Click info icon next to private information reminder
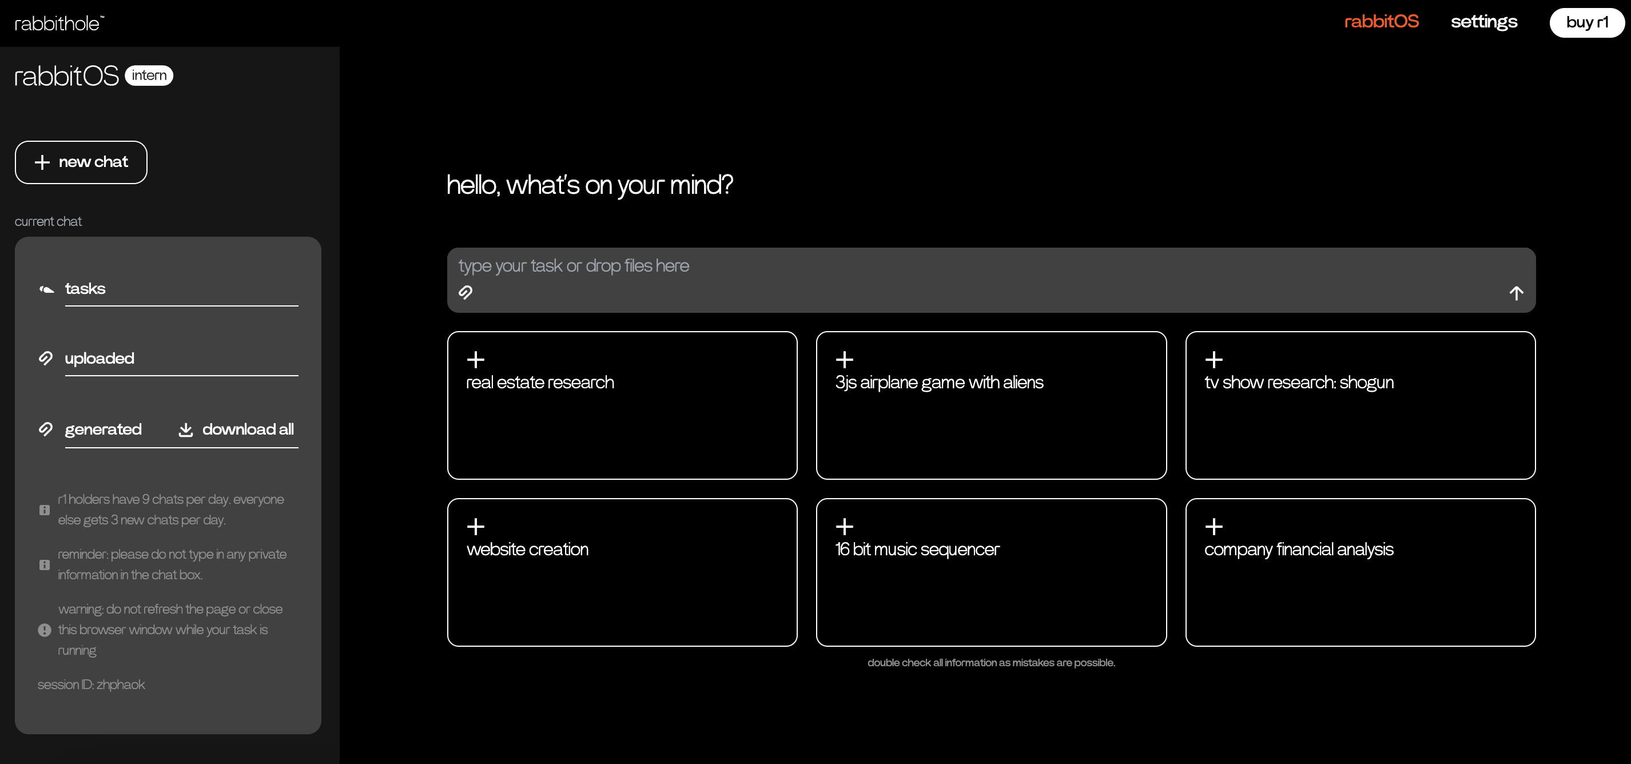 coord(45,564)
